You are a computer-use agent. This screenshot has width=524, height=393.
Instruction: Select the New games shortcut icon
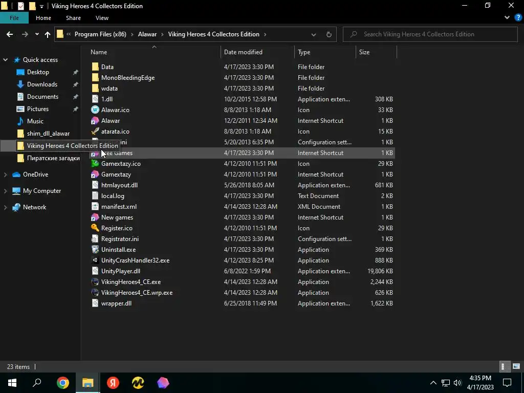point(95,217)
